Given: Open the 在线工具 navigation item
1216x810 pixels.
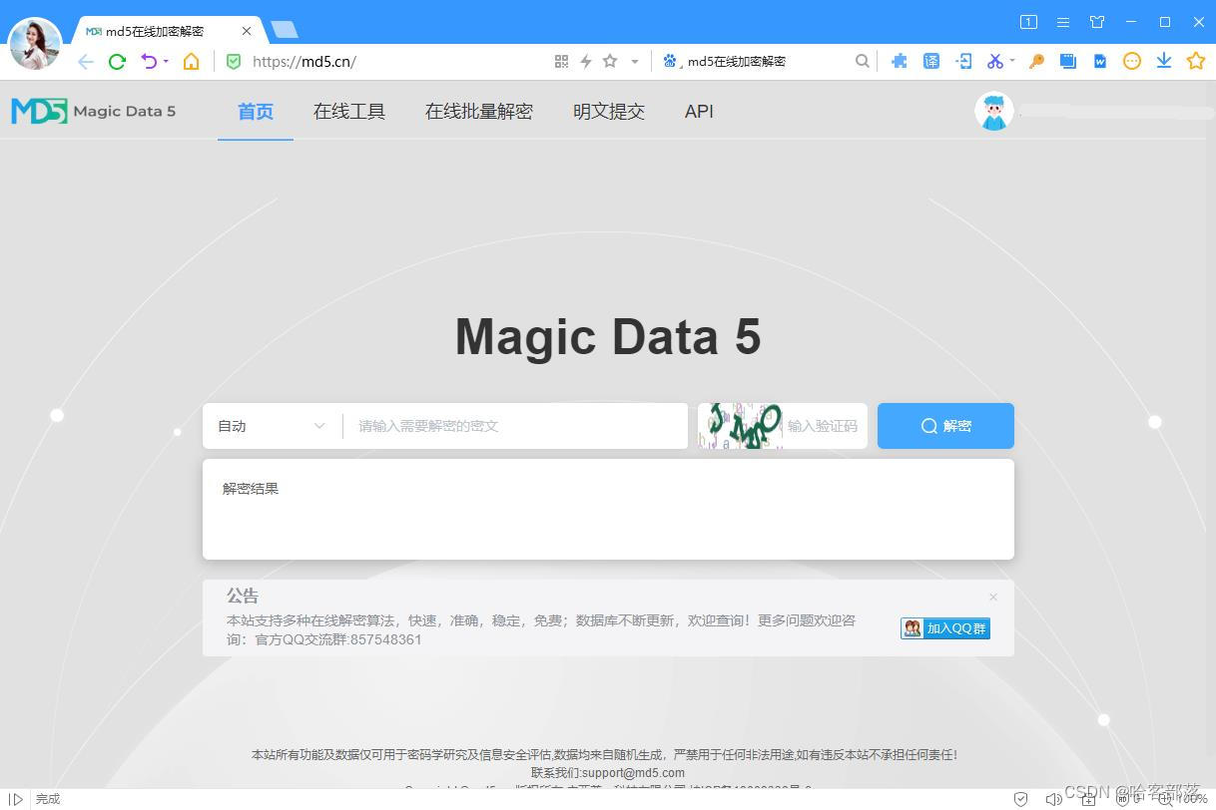Looking at the screenshot, I should (x=349, y=112).
